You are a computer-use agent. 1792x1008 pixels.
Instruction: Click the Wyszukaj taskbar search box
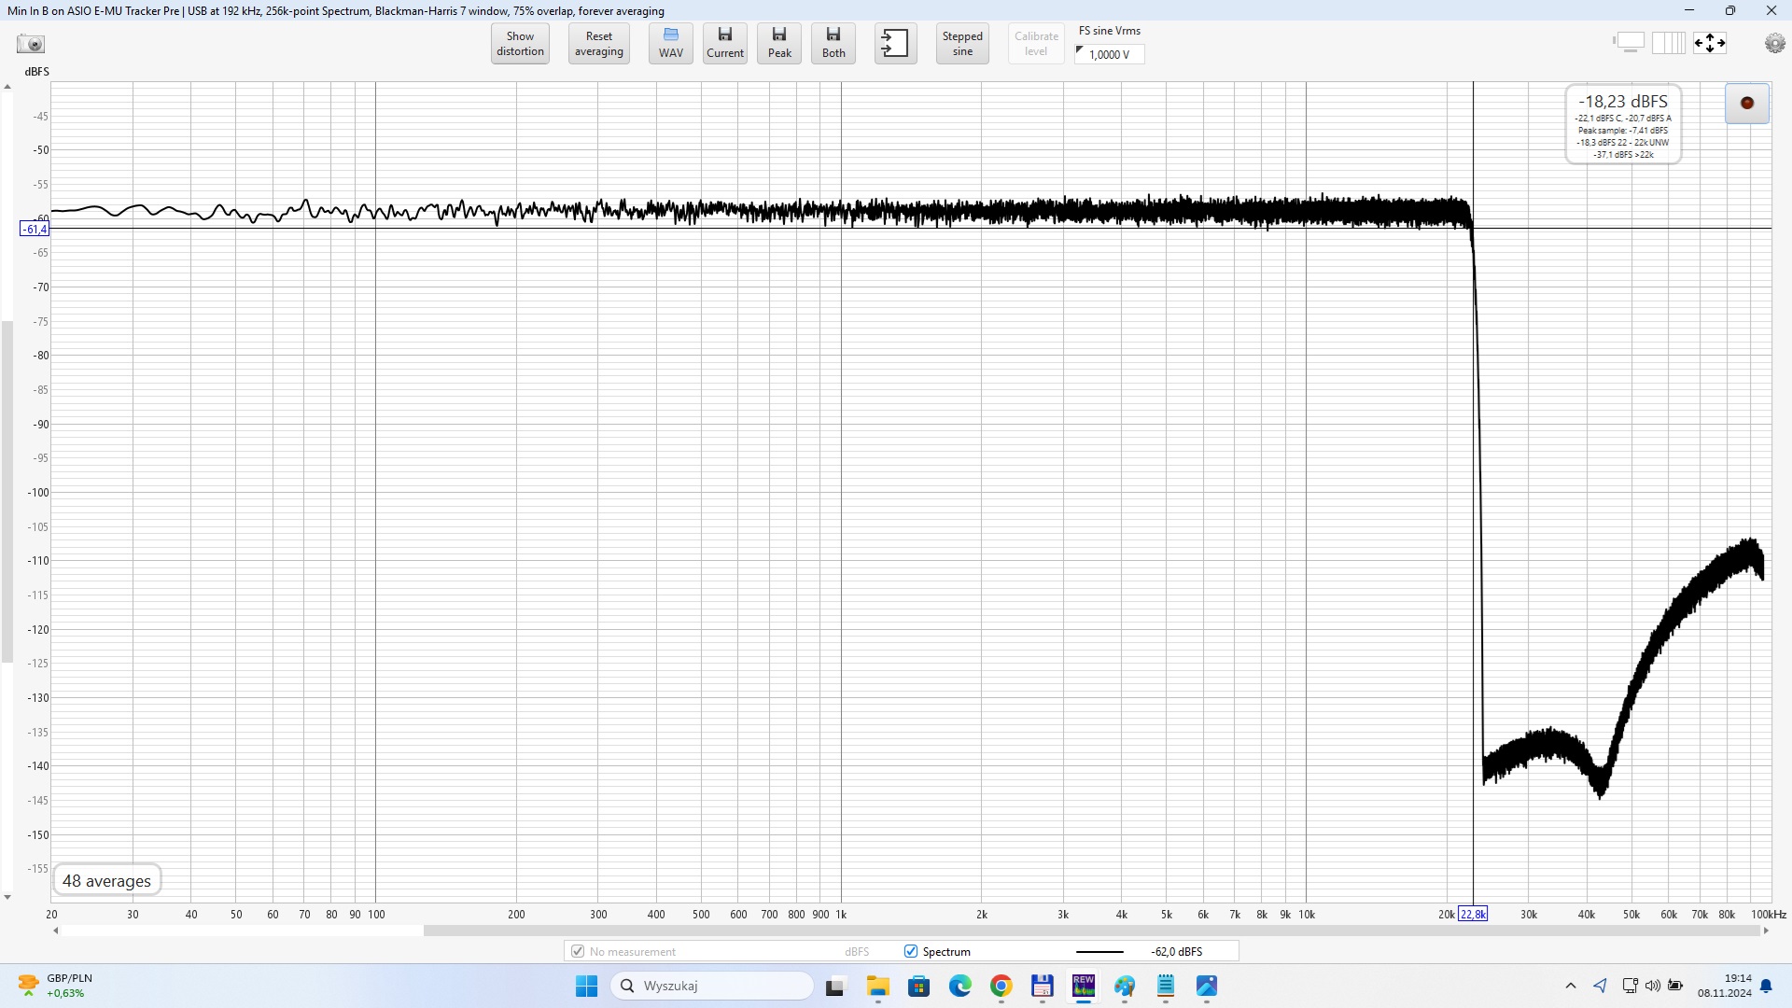712,986
